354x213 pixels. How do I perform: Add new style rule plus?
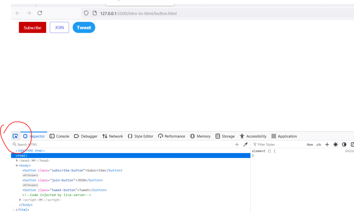click(x=327, y=144)
